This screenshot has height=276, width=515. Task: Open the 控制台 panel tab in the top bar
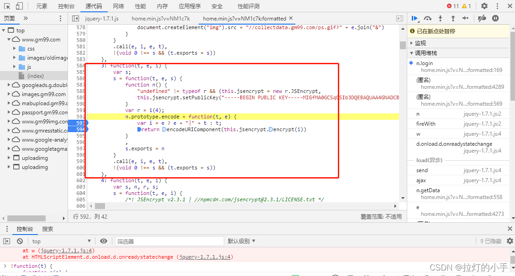tap(66, 6)
